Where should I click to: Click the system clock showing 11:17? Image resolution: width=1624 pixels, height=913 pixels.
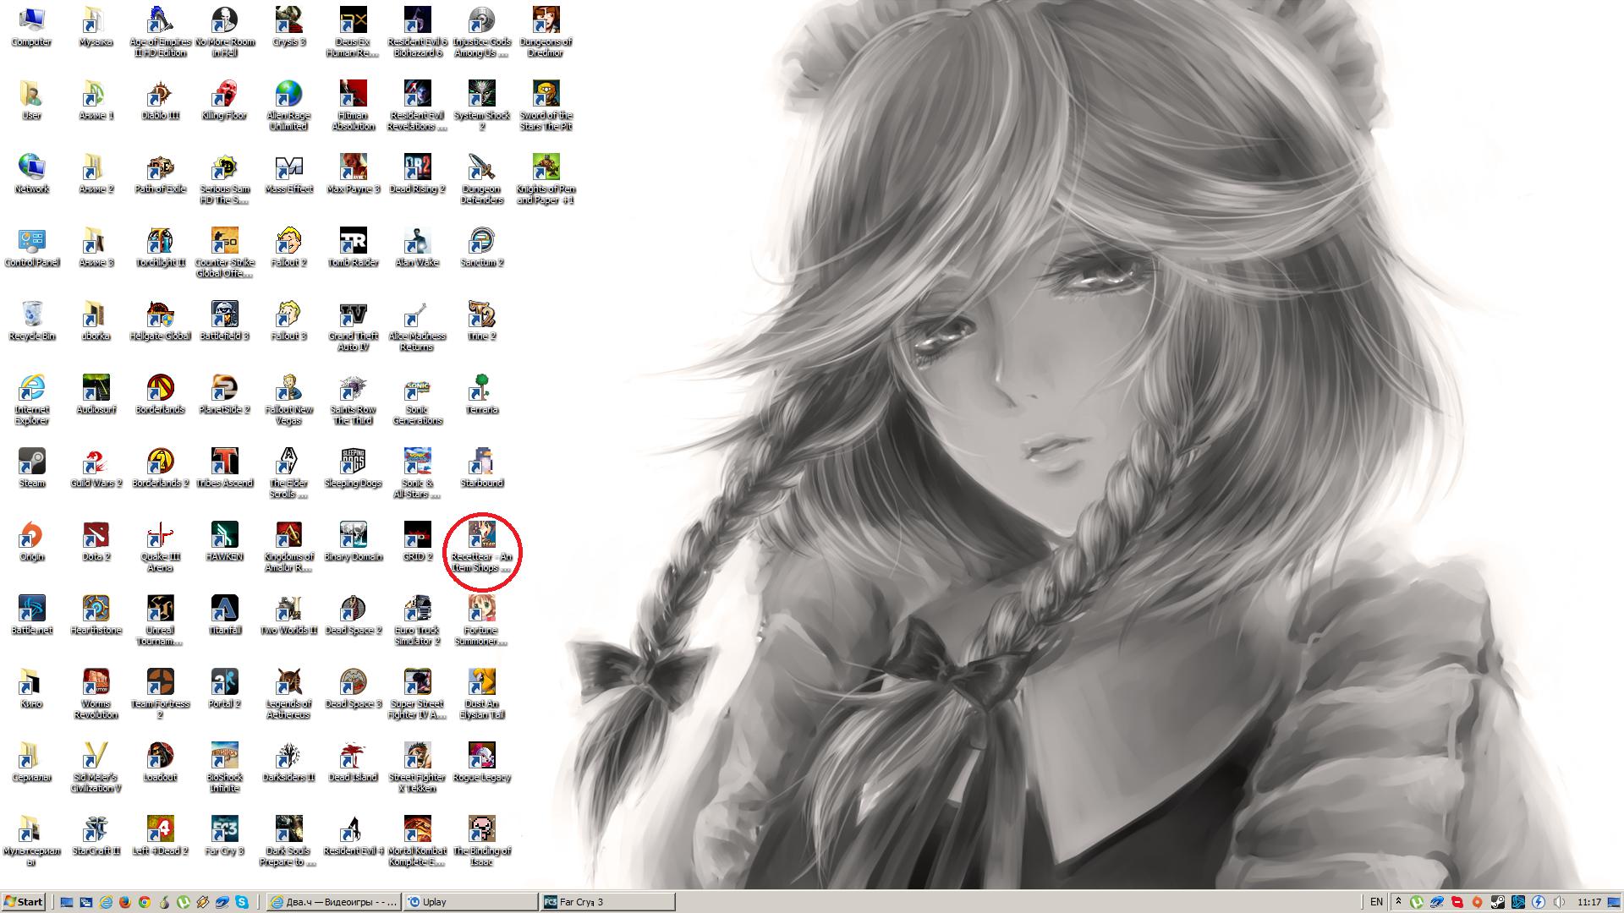(x=1589, y=902)
